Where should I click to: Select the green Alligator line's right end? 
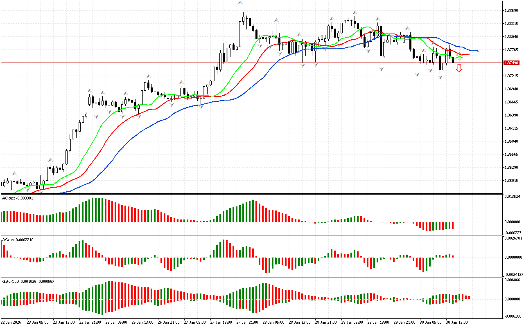tap(462, 57)
